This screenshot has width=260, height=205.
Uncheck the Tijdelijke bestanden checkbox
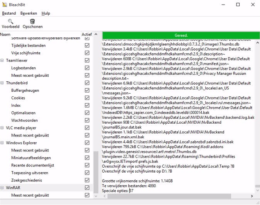point(87,45)
